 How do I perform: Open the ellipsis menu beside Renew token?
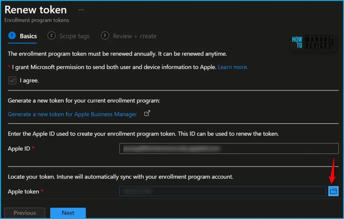(81, 10)
